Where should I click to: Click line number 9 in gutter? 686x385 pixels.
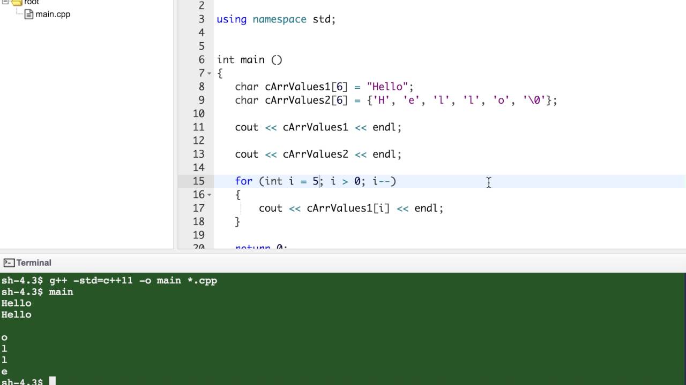point(202,100)
